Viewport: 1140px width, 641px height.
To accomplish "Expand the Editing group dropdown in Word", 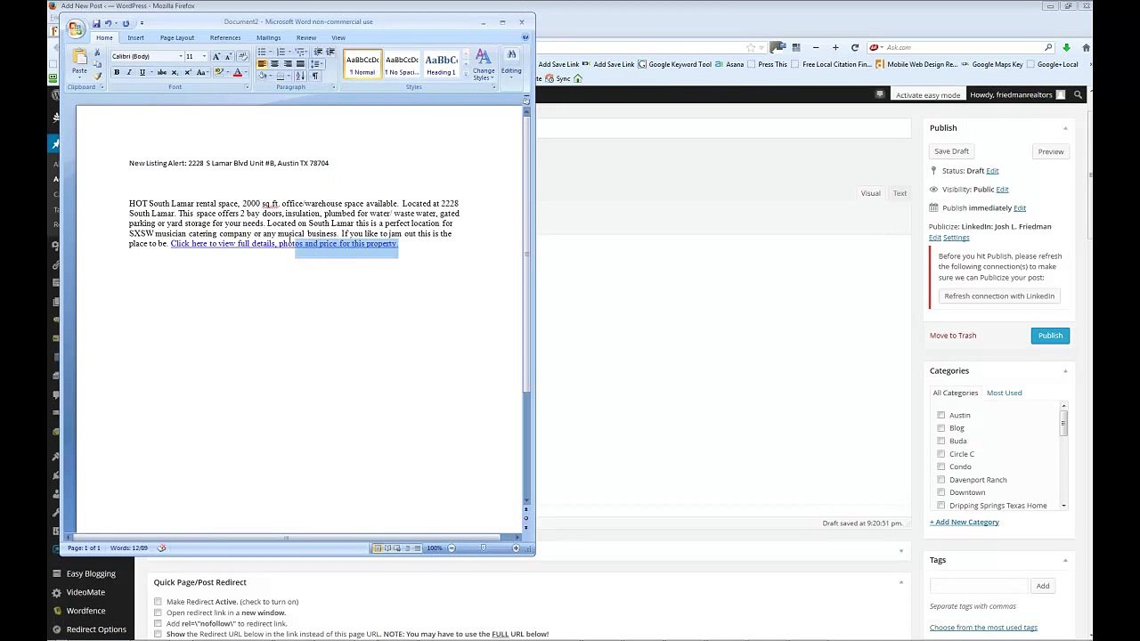I will (x=511, y=65).
